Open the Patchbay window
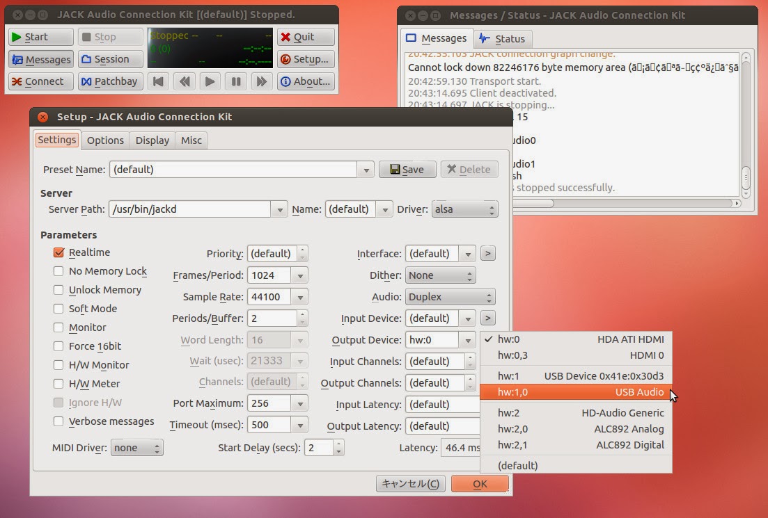The width and height of the screenshot is (768, 518). (x=110, y=81)
